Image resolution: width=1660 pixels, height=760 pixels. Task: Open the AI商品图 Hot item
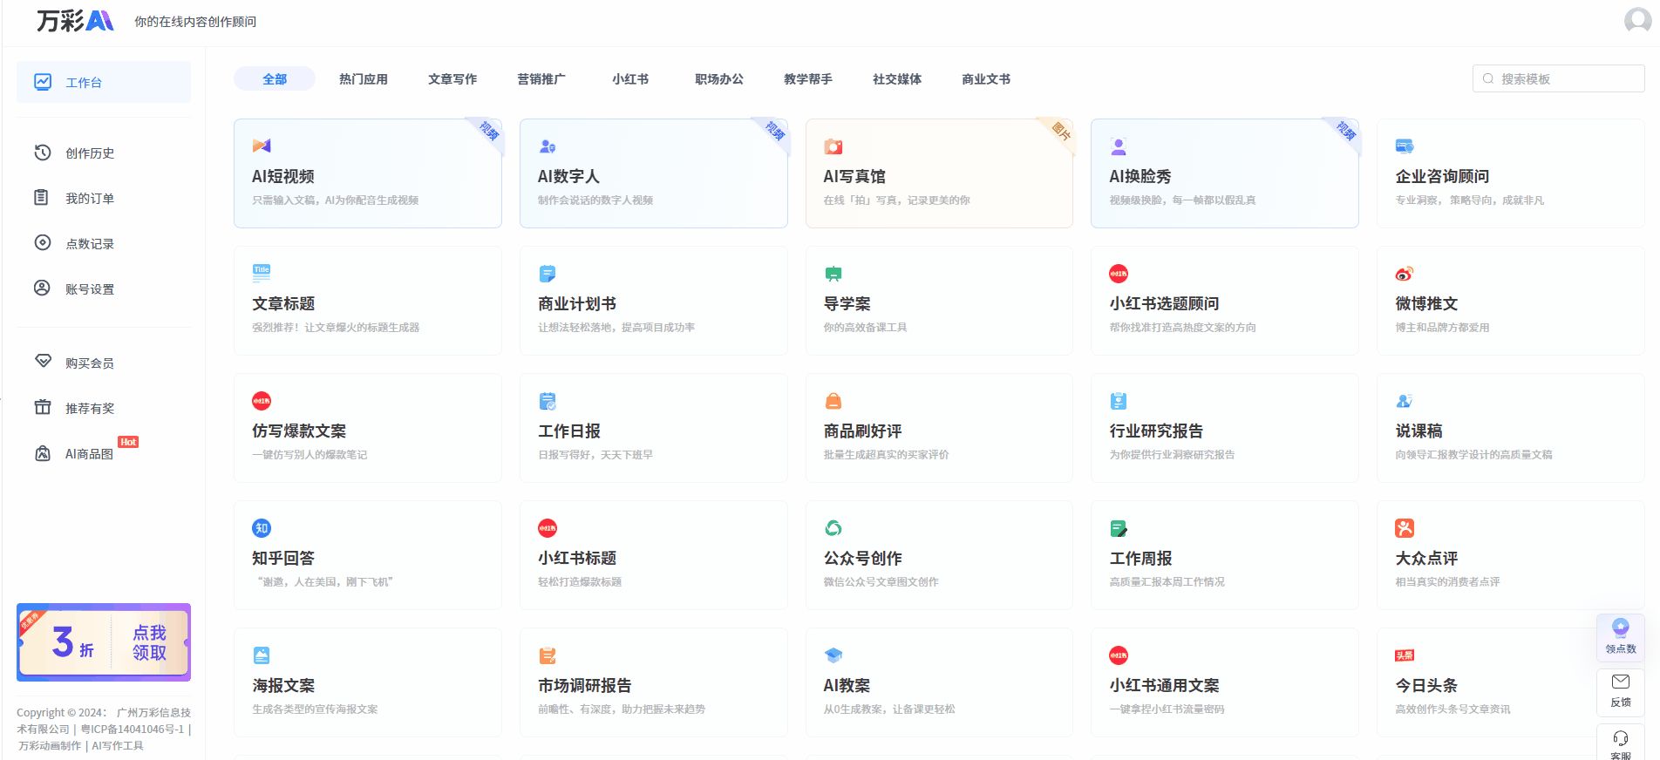pos(89,454)
